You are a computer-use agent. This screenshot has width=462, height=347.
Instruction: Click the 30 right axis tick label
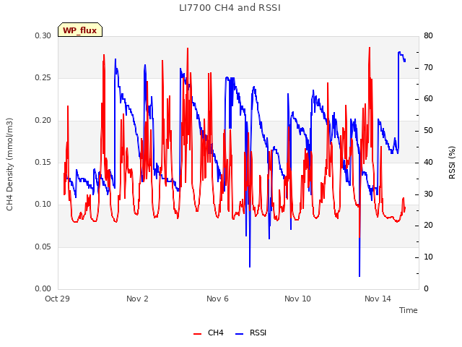click(428, 194)
